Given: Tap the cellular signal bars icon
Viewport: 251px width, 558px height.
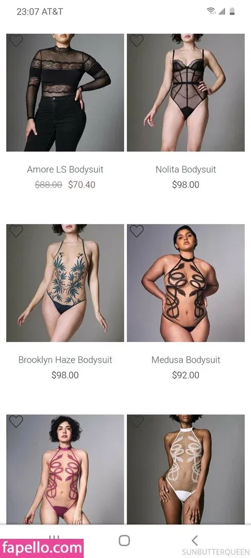Looking at the screenshot, I should [x=222, y=12].
